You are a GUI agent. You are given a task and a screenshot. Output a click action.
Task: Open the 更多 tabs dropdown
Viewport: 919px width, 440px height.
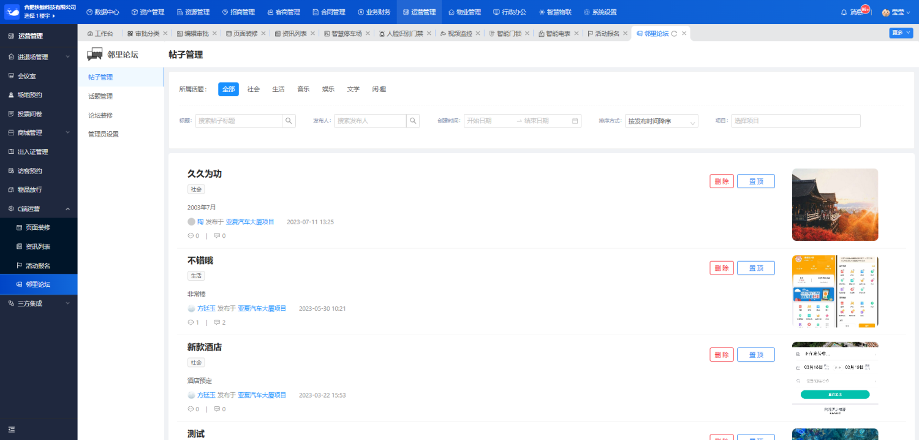(x=901, y=33)
